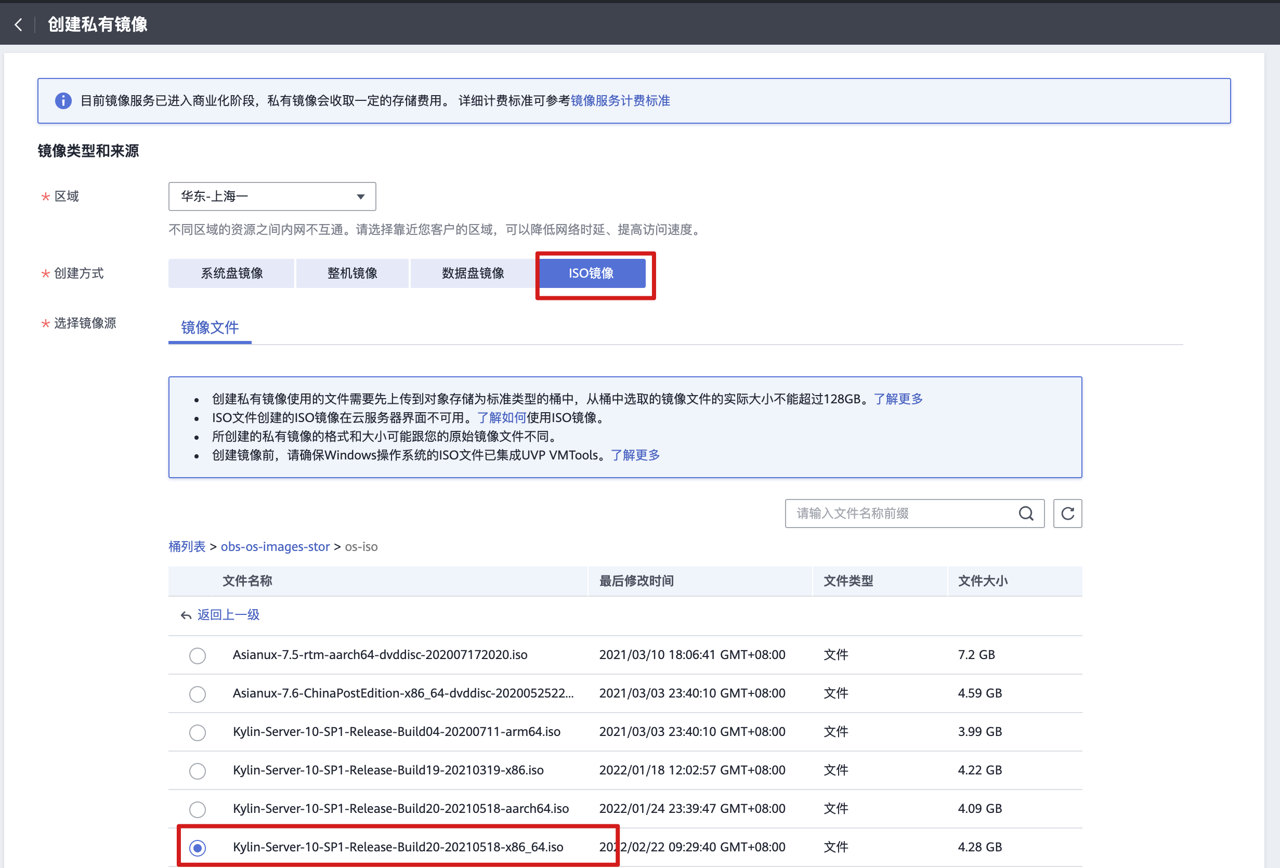Click the back arrow in header
Viewport: 1280px width, 868px height.
click(x=19, y=24)
